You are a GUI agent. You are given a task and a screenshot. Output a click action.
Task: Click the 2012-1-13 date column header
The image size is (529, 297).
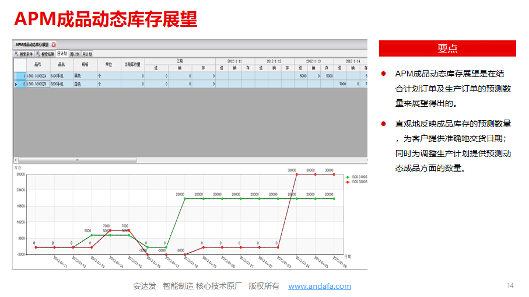[314, 61]
